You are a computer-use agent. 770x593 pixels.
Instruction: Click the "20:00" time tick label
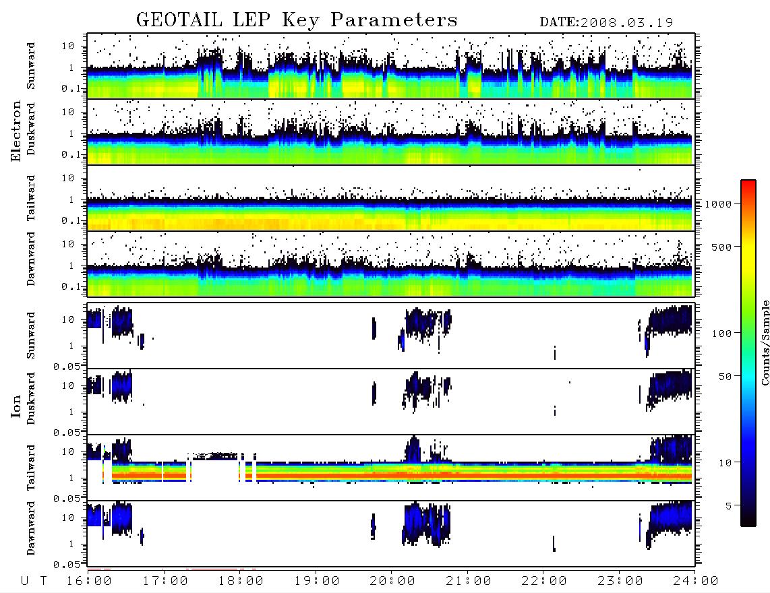(393, 581)
